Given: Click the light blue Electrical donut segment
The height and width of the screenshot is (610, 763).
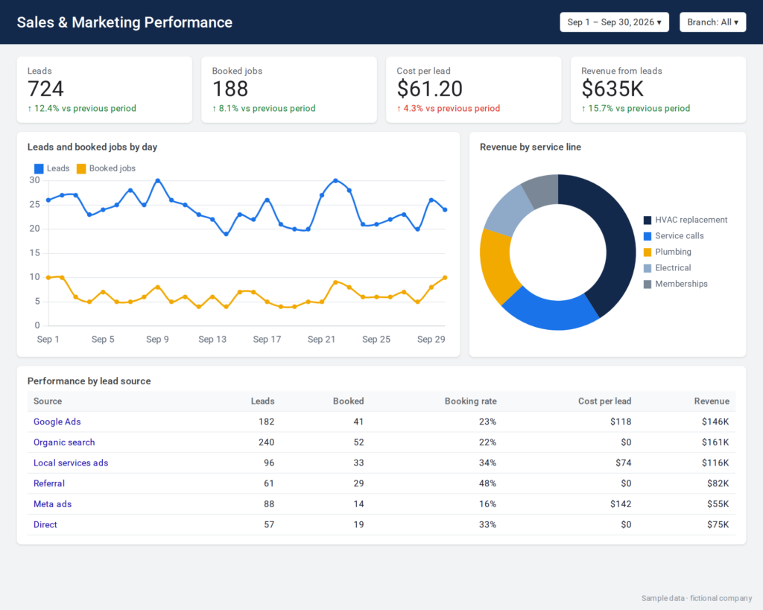Looking at the screenshot, I should click(509, 212).
